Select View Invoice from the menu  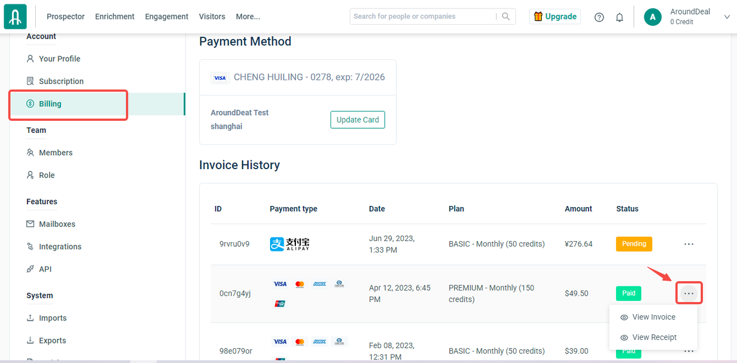[654, 317]
